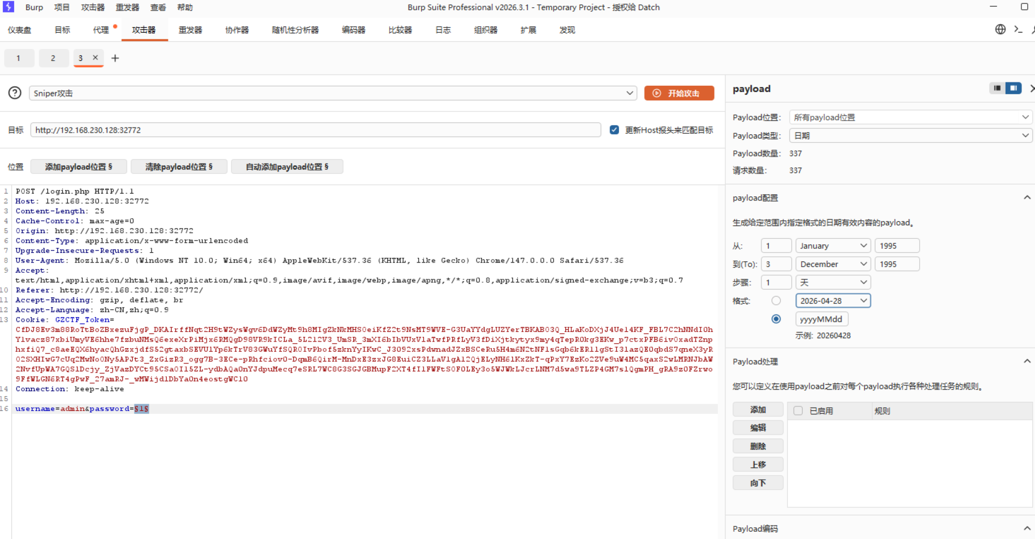Open the step unit 天 dropdown
Screen dimensions: 1035x539
tap(833, 282)
